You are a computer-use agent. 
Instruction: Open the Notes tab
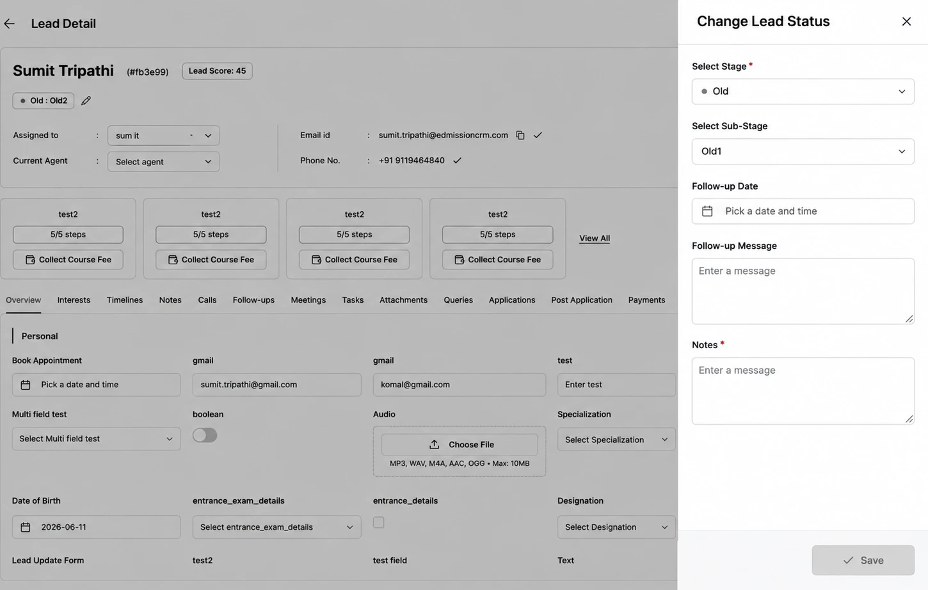click(170, 300)
